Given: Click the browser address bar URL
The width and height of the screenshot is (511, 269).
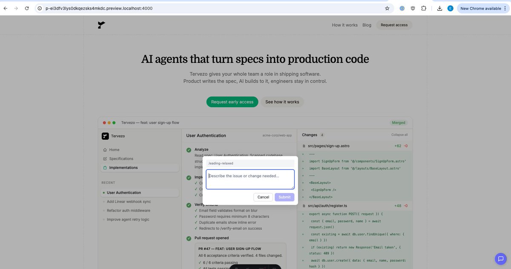Looking at the screenshot, I should 99,8.
